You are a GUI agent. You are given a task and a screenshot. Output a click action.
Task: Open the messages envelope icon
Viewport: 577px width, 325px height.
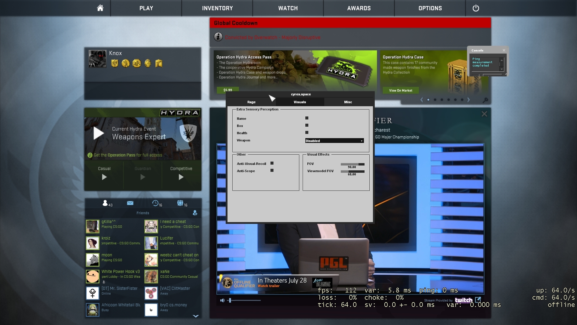[x=130, y=203]
